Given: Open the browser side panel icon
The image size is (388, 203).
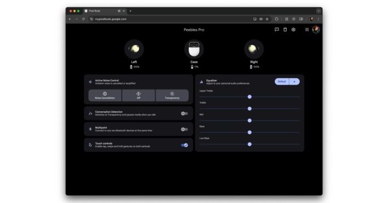Looking at the screenshot, I should [x=301, y=19].
